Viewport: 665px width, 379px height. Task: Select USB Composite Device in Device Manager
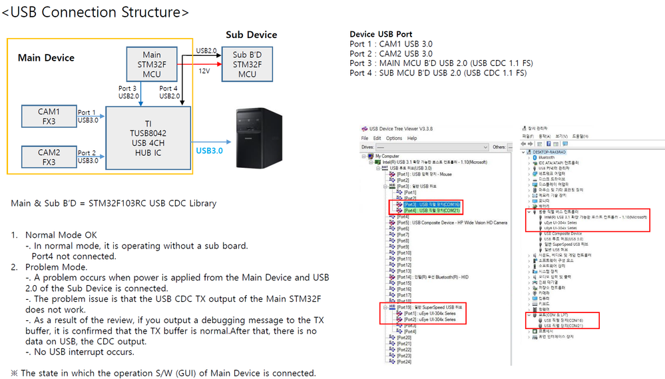562,233
